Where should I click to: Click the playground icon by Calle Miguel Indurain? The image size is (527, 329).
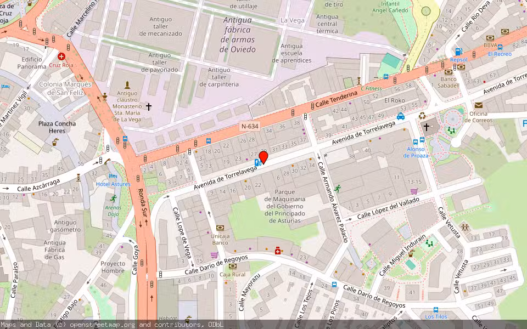coord(429,243)
